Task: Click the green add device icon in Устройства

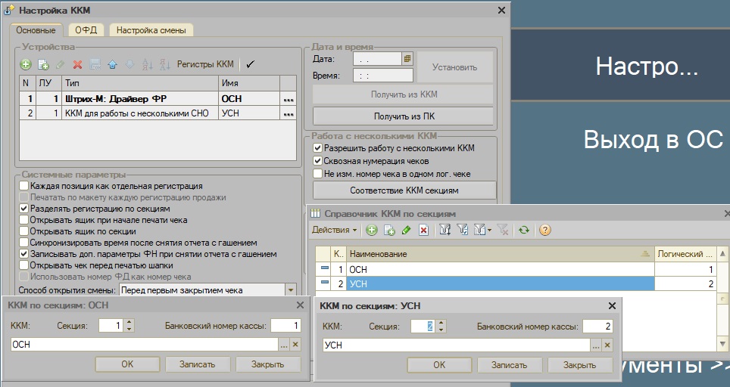Action: 25,65
